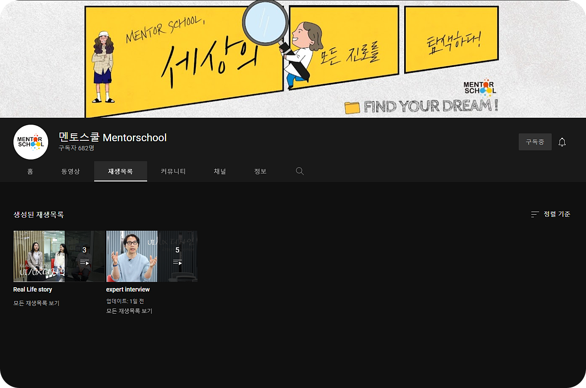
Task: Click the notification bell icon
Action: click(562, 142)
